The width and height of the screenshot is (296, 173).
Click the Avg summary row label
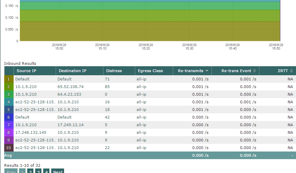click(8, 155)
